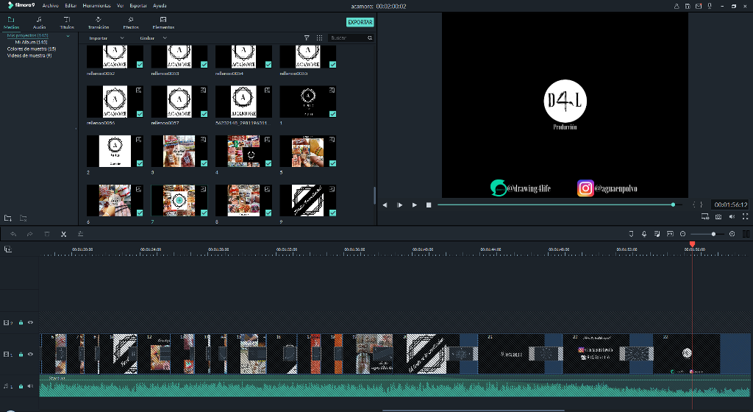Open the Ver menu
The height and width of the screenshot is (412, 753).
[x=120, y=6]
